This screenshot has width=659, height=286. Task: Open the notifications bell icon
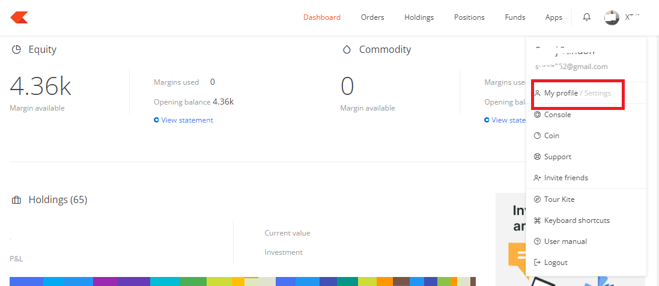(587, 17)
